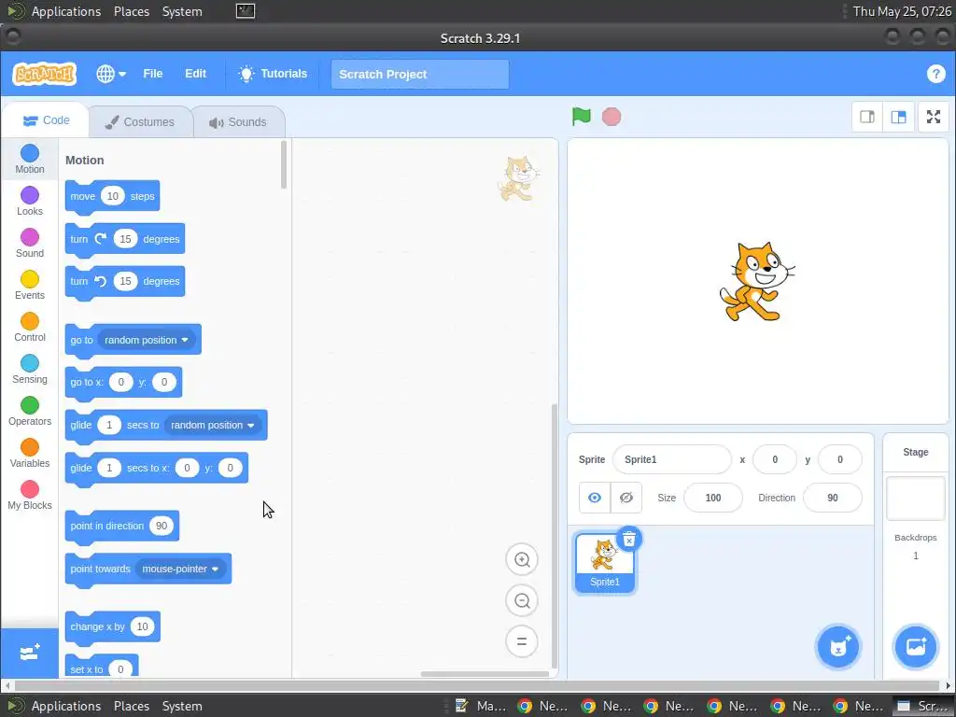Switch to the Costumes tab
The image size is (956, 717).
click(140, 122)
